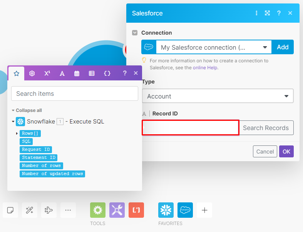303x232 pixels.
Task: Insert the Number of updated rows variable
Action: [52, 174]
